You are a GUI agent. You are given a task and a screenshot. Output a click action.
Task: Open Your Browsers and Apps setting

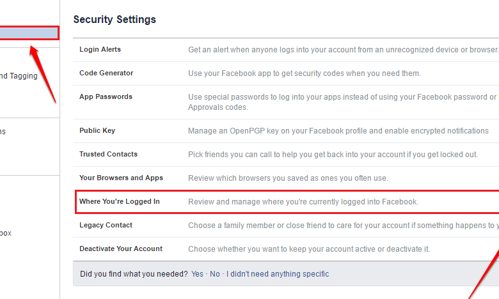click(121, 178)
